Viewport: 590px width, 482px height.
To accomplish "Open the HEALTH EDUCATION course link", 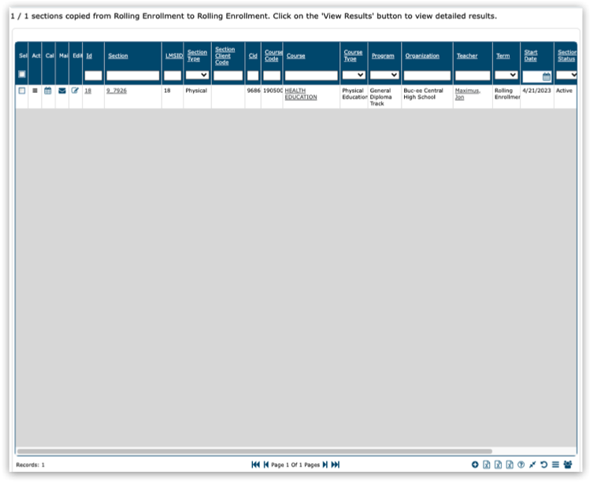I will click(x=301, y=94).
